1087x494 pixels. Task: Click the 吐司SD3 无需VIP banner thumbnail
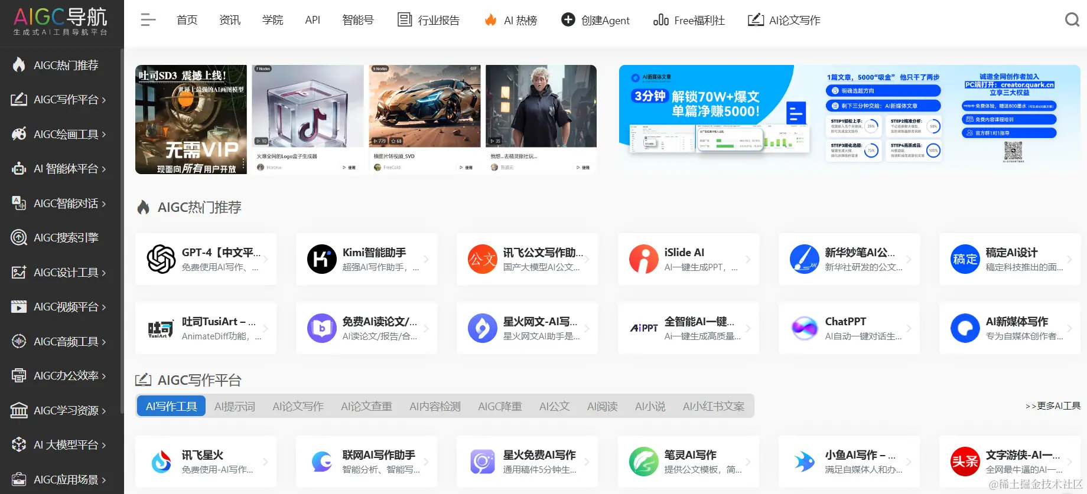pyautogui.click(x=191, y=119)
